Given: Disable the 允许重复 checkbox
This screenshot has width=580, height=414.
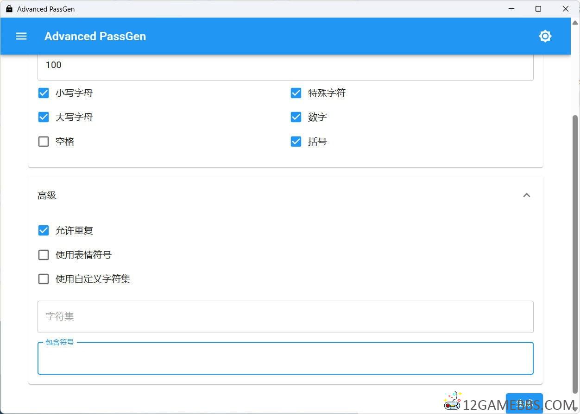Looking at the screenshot, I should [x=44, y=230].
